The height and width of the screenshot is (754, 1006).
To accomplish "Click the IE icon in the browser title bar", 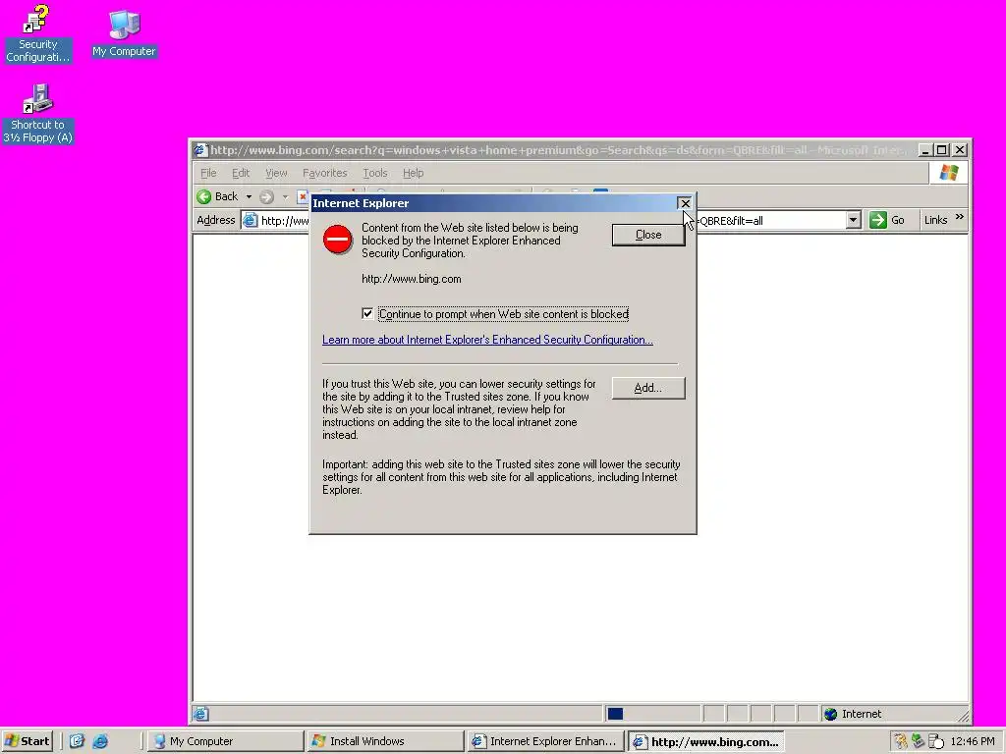I will [x=200, y=150].
